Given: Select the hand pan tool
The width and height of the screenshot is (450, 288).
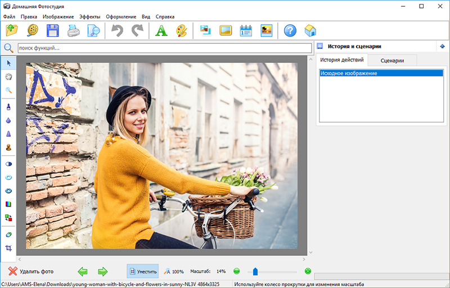Looking at the screenshot, I should 8,76.
